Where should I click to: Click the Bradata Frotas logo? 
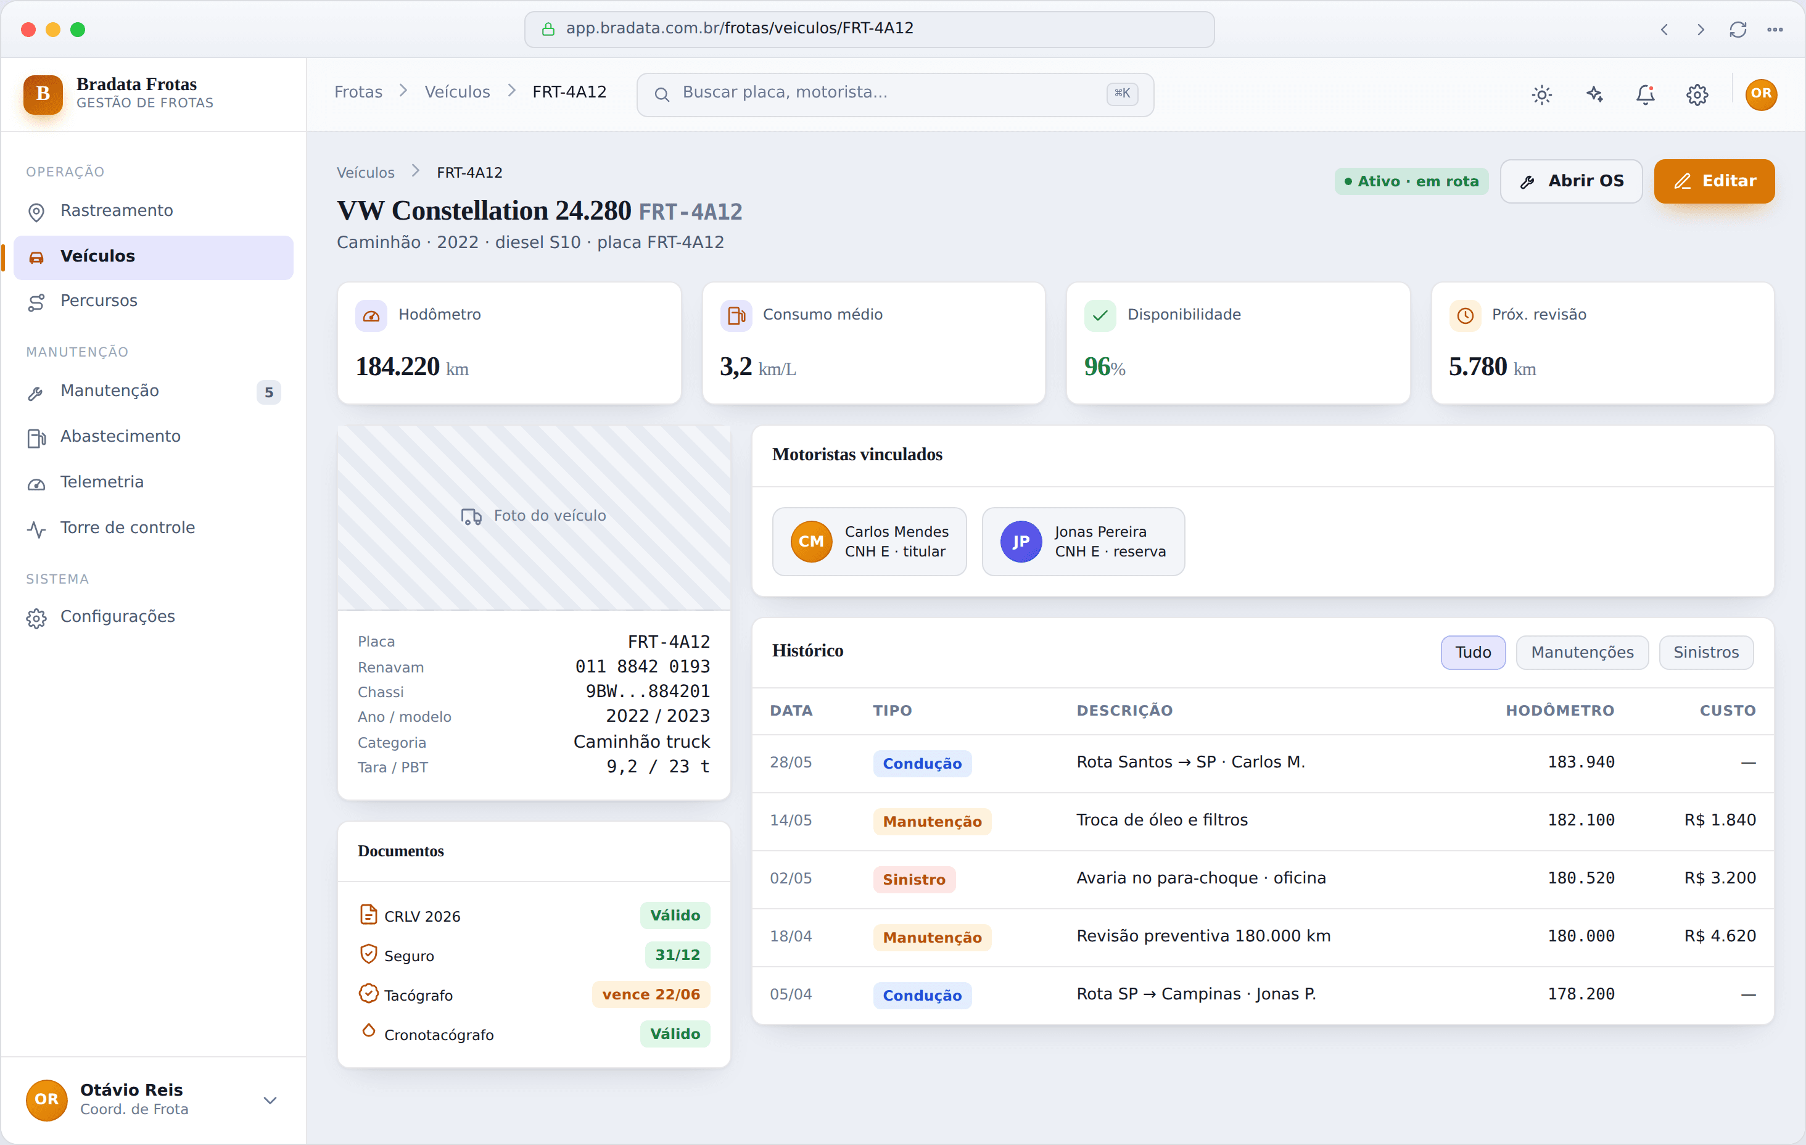point(43,94)
